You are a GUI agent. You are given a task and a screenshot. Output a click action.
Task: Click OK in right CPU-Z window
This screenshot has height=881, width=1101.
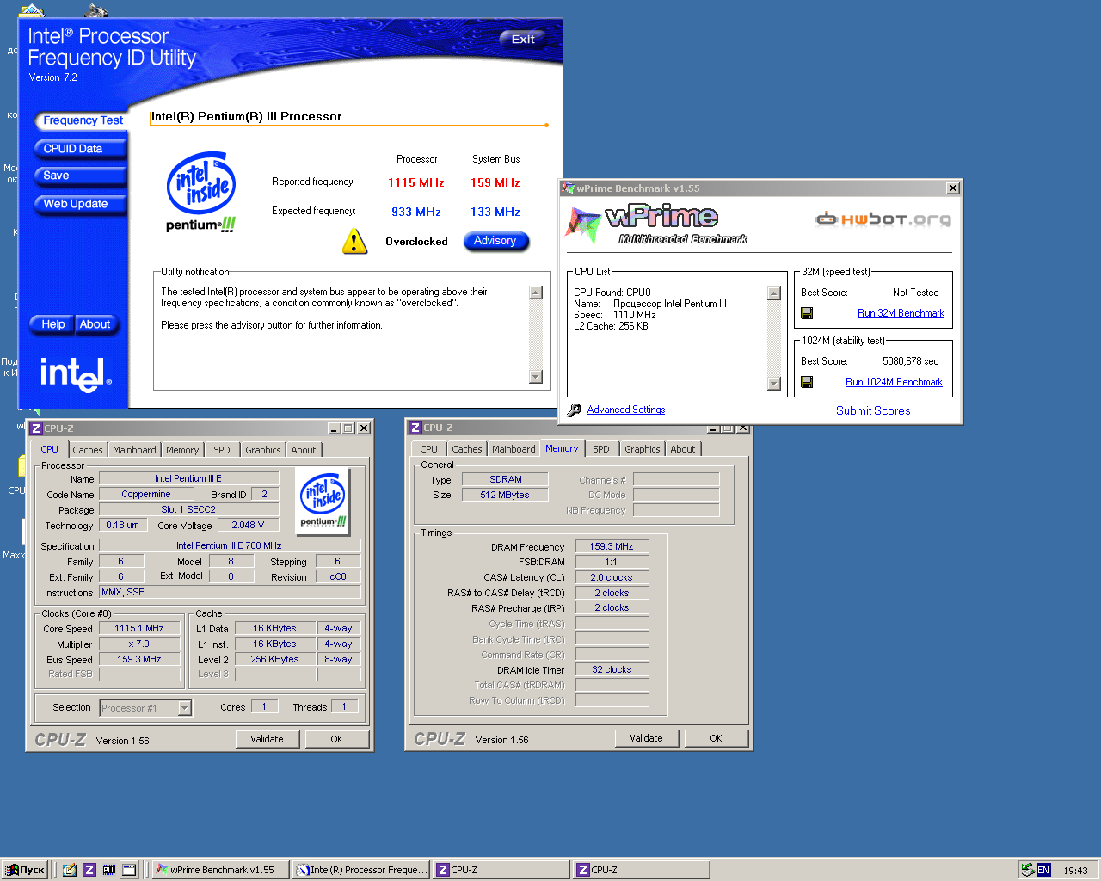716,738
